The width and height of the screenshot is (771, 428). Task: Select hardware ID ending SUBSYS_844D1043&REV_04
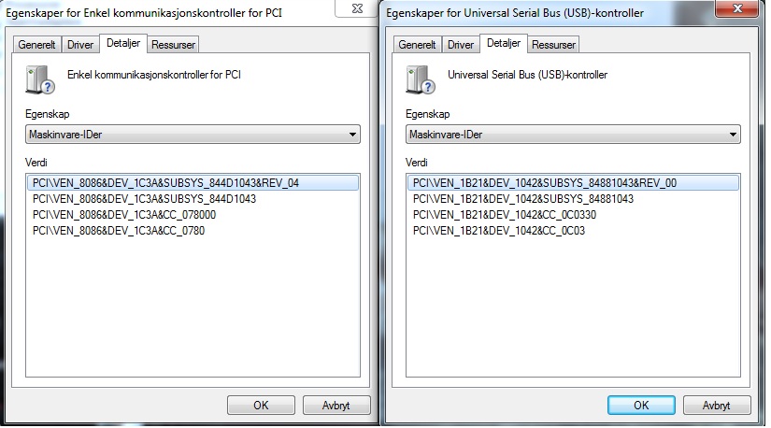[x=193, y=183]
